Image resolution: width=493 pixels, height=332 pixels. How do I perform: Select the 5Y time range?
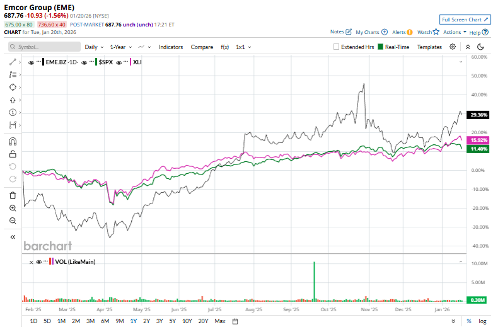[173, 321]
